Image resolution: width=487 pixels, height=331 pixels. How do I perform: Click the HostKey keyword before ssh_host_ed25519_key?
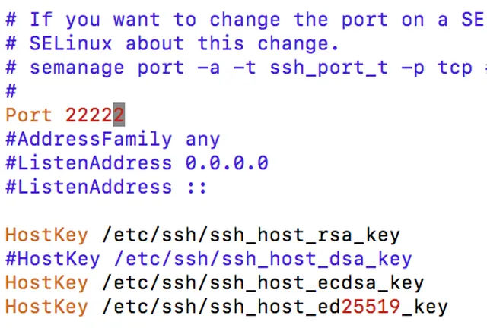[46, 307]
